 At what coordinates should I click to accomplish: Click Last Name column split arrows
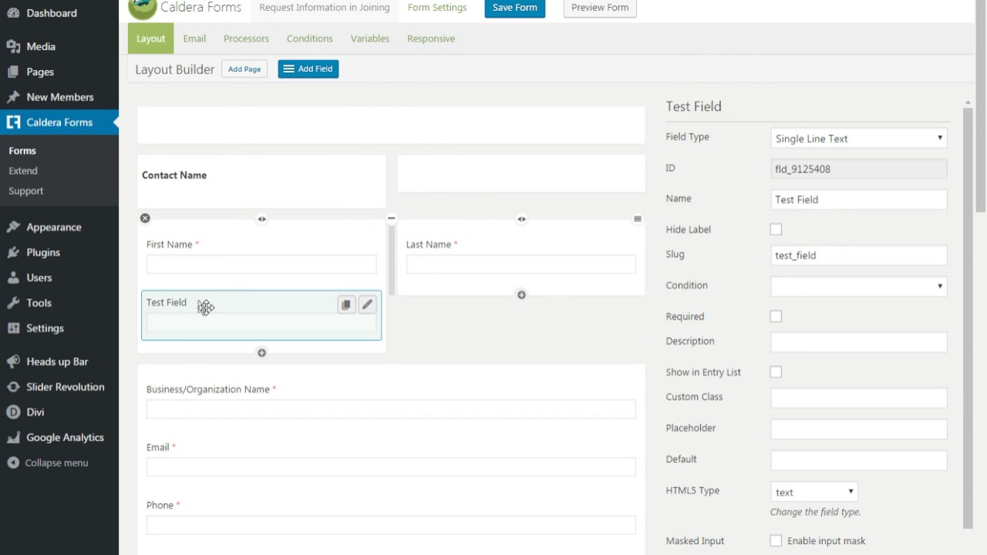pyautogui.click(x=521, y=219)
